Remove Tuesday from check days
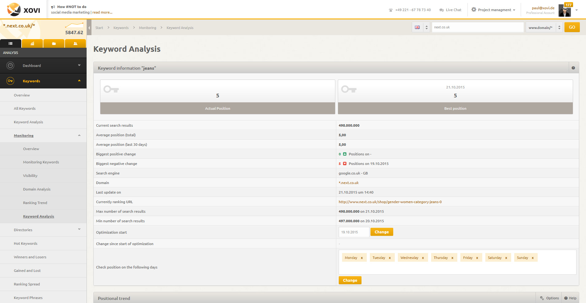This screenshot has height=303, width=586. [x=390, y=258]
